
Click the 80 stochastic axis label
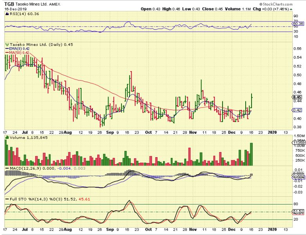(296, 204)
